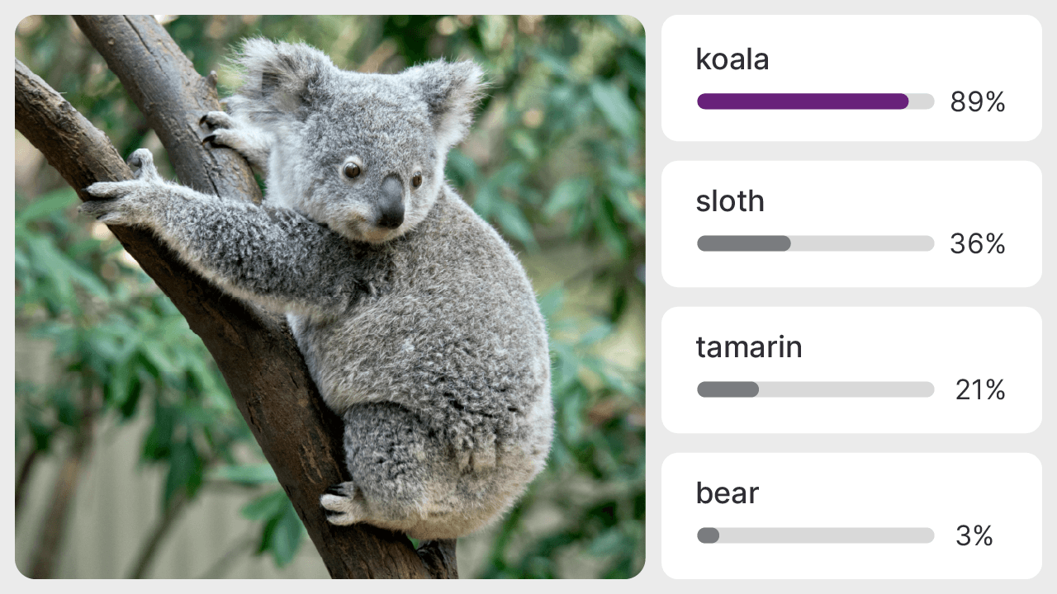Click the tamarin confidence bar
Viewport: 1057px width, 594px height.
coord(815,389)
